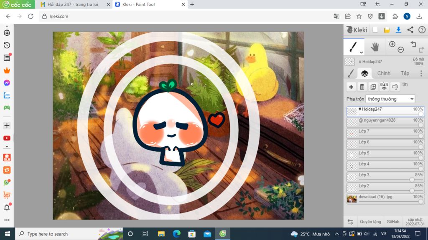
Task: Select the # Hoidap247 layer
Action: pyautogui.click(x=385, y=111)
